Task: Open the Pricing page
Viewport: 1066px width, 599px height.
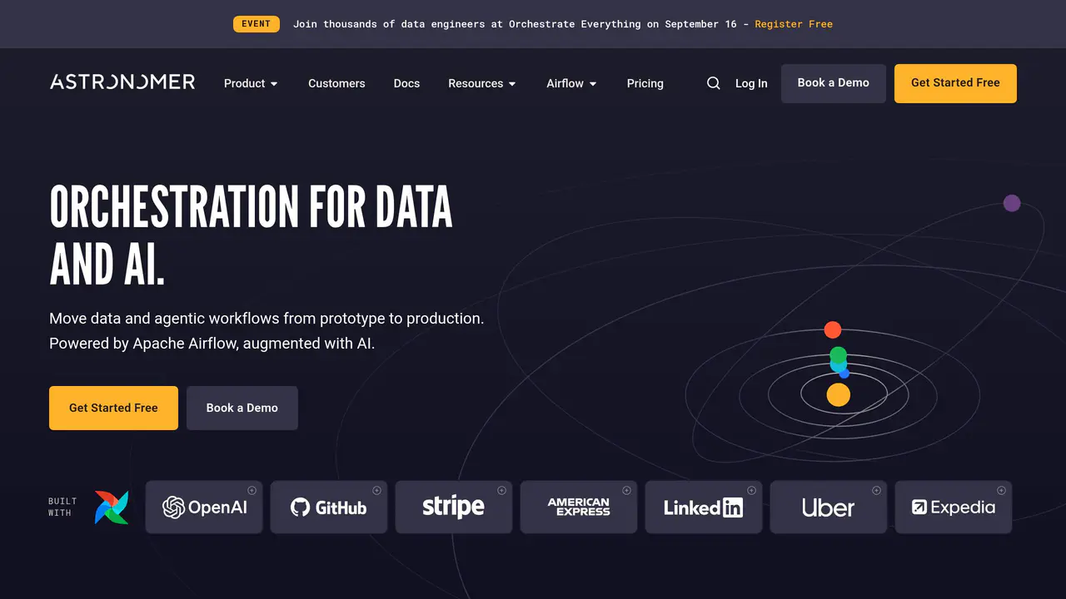Action: (x=645, y=83)
